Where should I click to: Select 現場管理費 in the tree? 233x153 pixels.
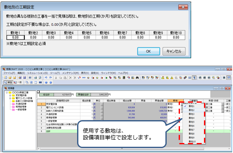pyautogui.click(x=21, y=107)
